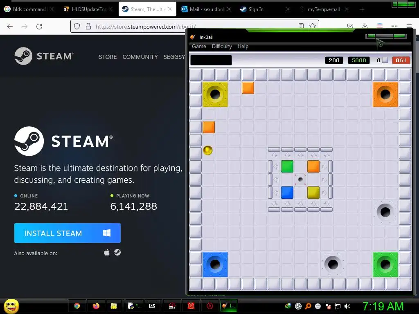Close the hlds command tab
419x314 pixels.
coord(52,9)
